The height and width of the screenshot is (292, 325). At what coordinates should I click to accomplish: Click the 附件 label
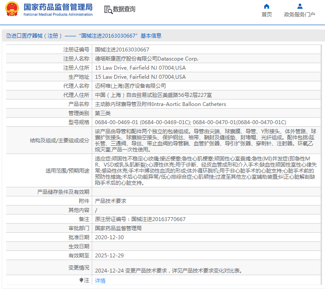[84, 201]
